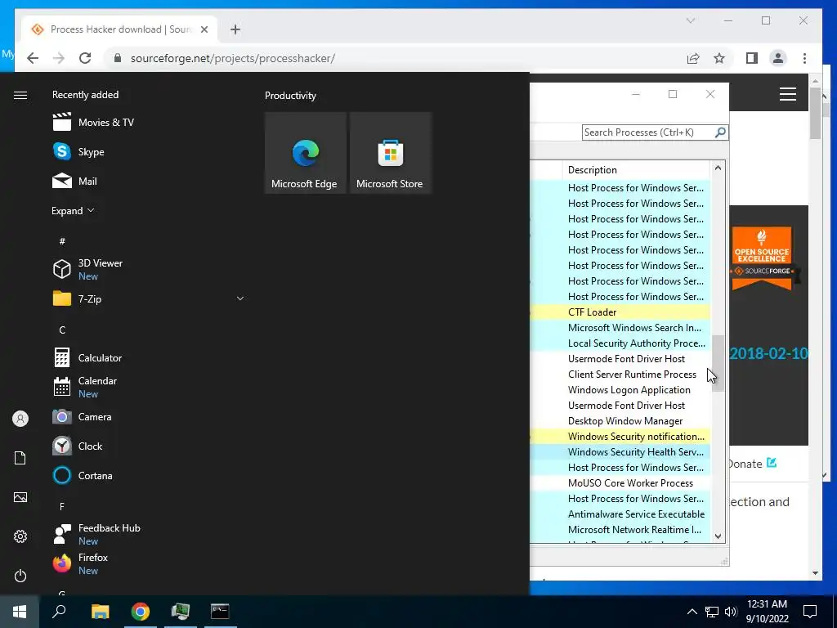837x628 pixels.
Task: Click the Search Processes field
Action: click(648, 132)
